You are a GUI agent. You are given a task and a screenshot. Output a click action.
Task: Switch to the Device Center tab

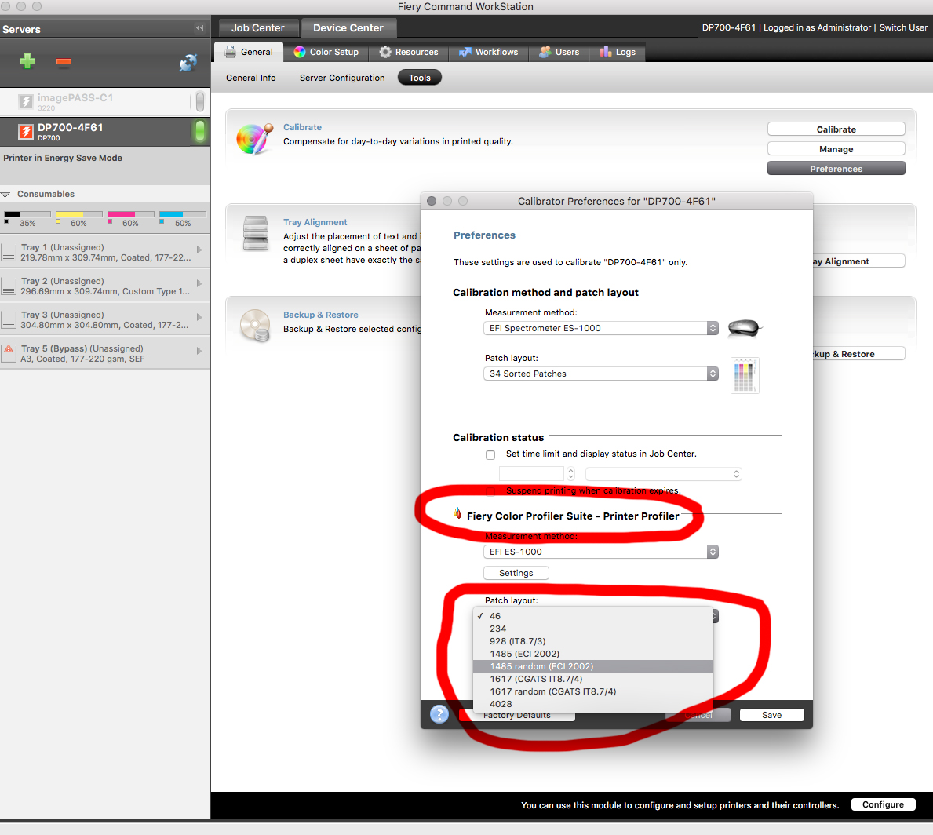point(348,28)
